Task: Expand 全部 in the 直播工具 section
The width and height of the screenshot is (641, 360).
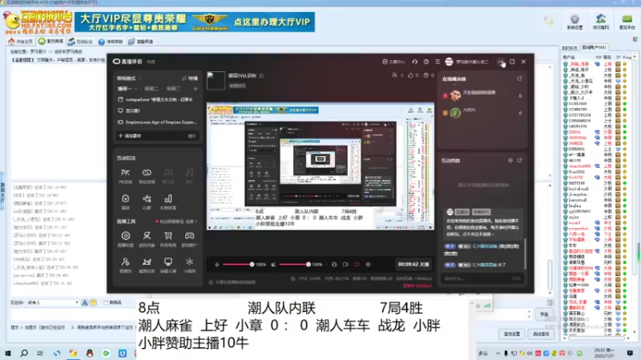Action: point(191,222)
